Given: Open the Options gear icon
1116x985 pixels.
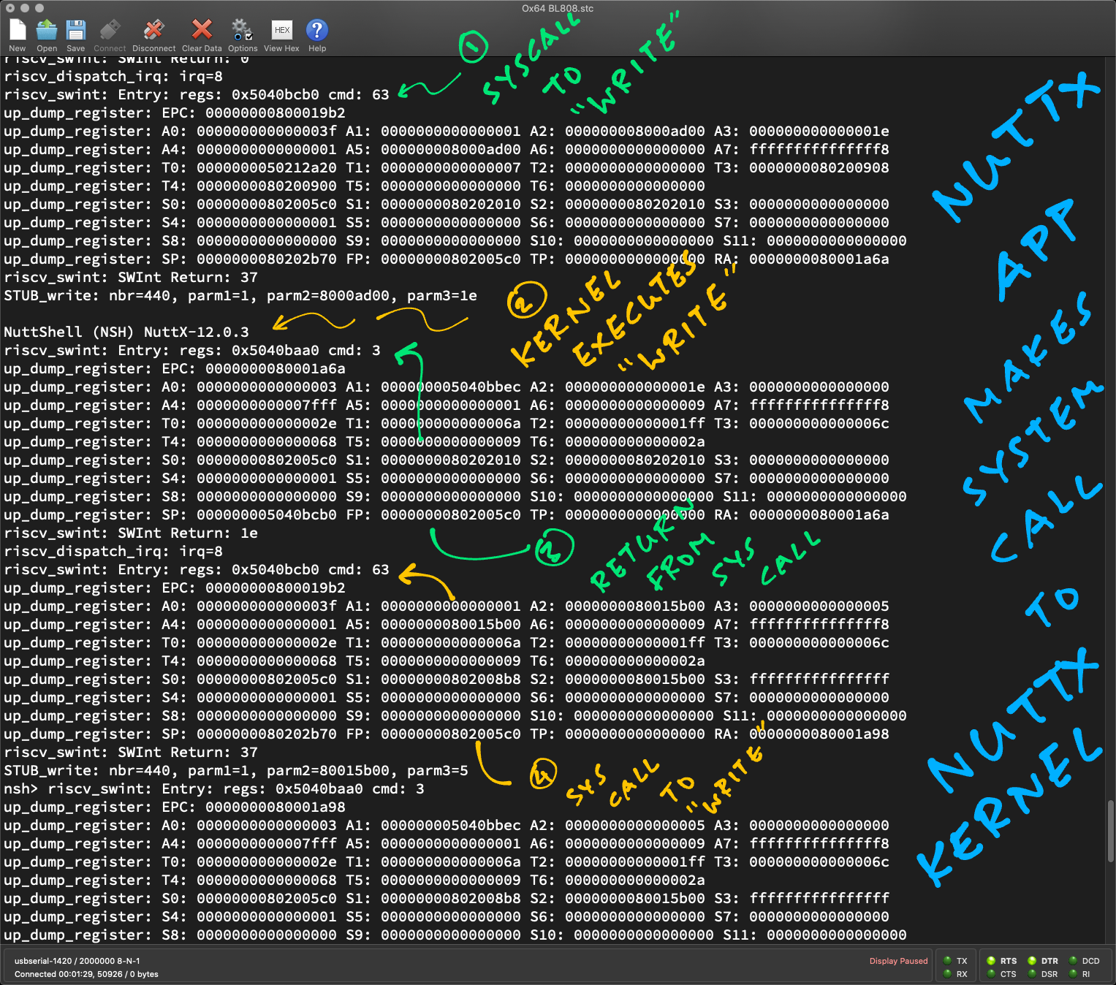Looking at the screenshot, I should [242, 30].
